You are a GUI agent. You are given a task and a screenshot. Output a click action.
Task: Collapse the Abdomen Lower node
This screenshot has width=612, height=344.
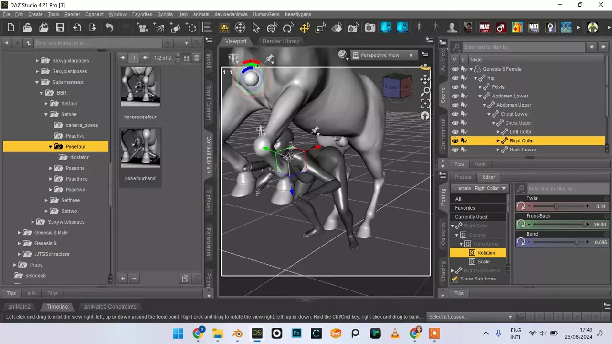pos(480,96)
